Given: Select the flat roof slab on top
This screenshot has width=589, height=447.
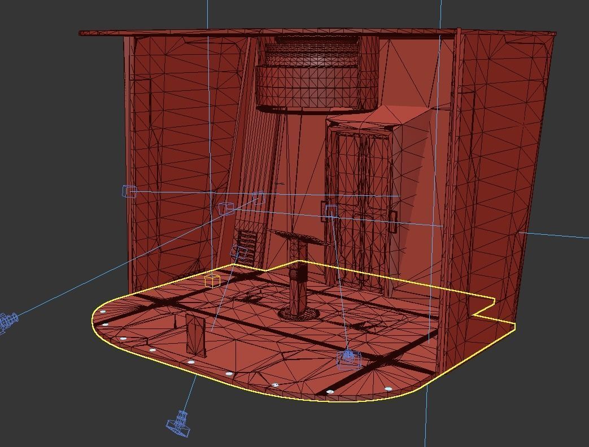Looking at the screenshot, I should click(x=317, y=33).
